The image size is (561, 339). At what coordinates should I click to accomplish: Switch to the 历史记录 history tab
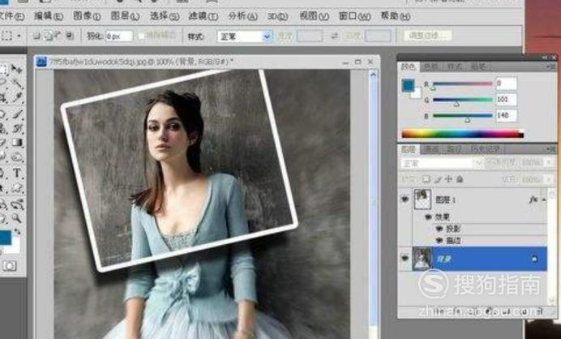click(x=486, y=150)
